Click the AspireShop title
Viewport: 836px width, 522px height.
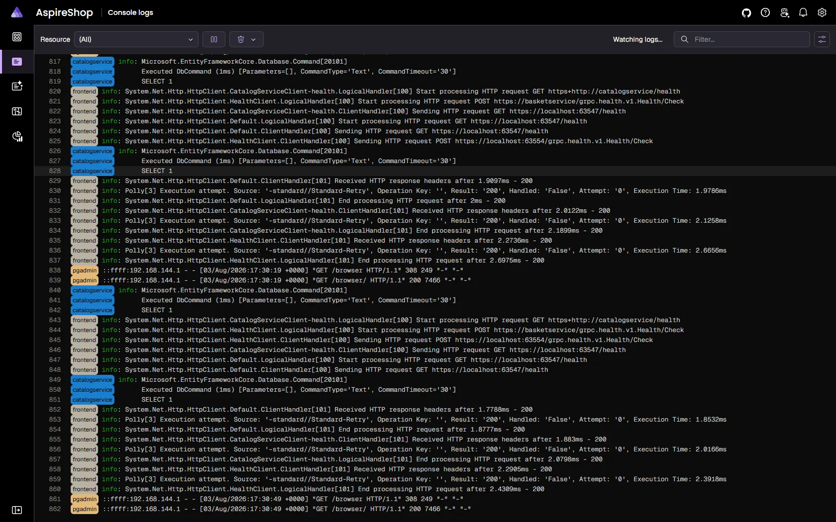pyautogui.click(x=64, y=12)
